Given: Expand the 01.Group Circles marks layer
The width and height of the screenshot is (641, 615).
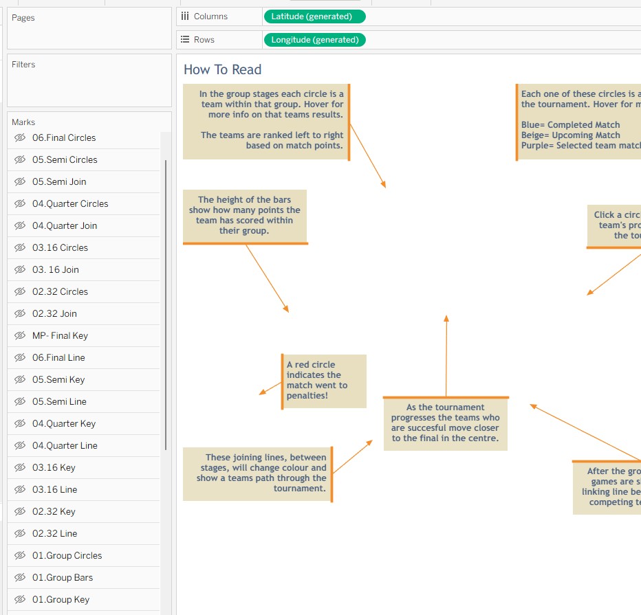Looking at the screenshot, I should pyautogui.click(x=83, y=556).
